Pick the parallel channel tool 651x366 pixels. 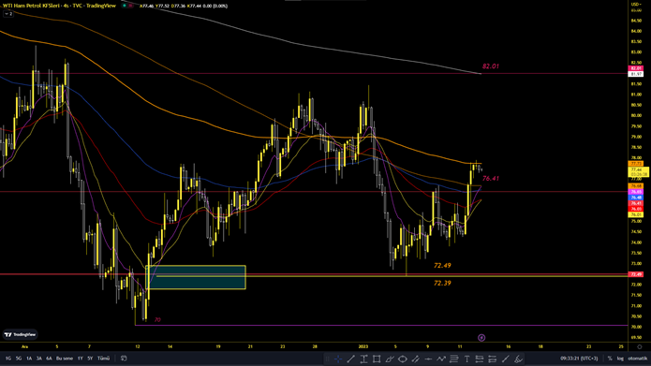pos(415,359)
